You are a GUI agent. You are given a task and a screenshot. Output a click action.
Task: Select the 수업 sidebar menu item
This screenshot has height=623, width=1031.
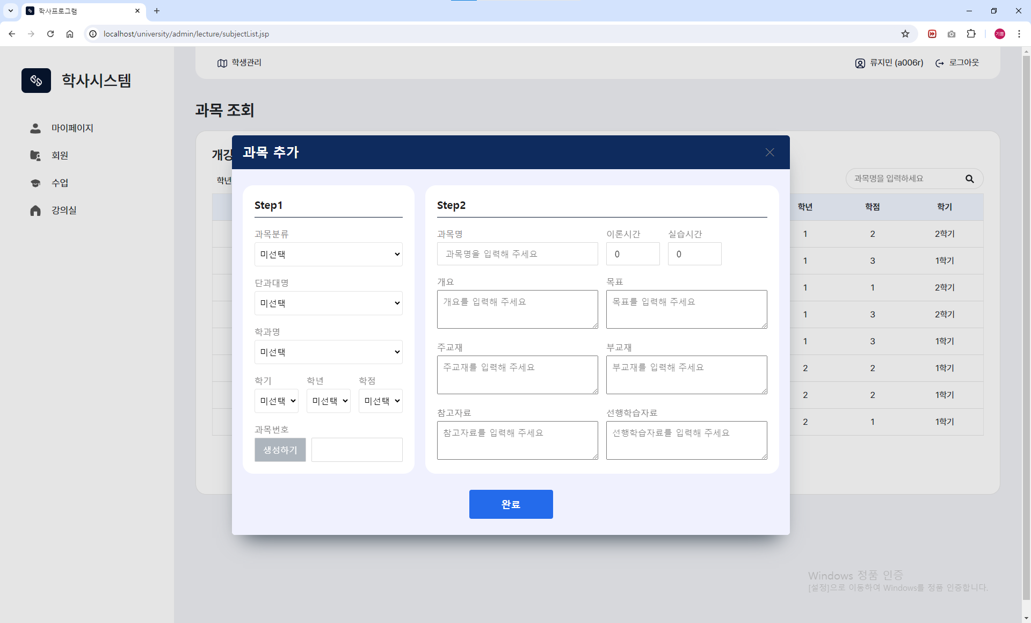[60, 183]
